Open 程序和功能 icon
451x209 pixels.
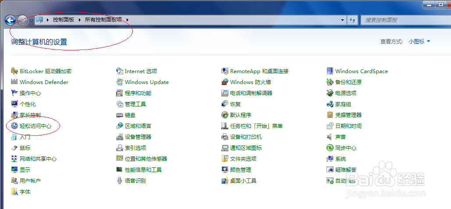click(x=120, y=93)
